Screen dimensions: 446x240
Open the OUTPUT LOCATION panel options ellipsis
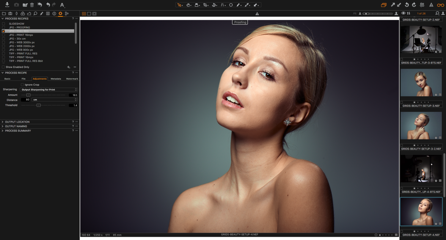coord(77,122)
